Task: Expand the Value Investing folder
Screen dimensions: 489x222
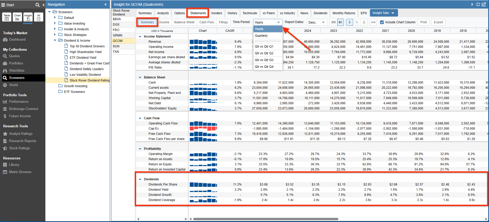Action: tap(55, 23)
